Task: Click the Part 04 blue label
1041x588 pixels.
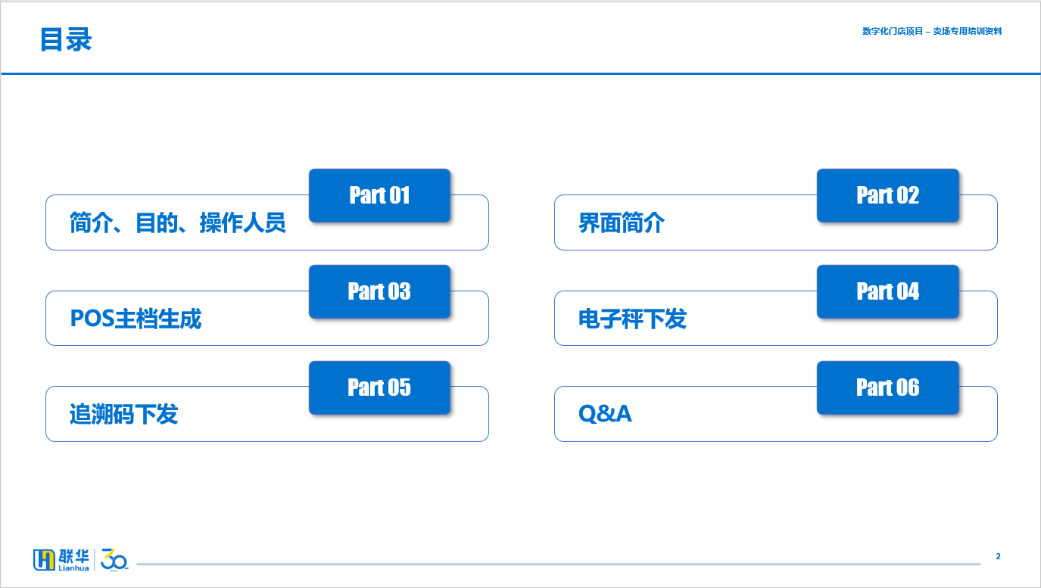Action: click(887, 291)
